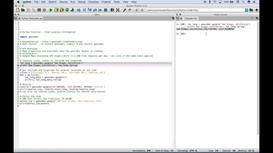Run the current cell
Screen dimensions: 273x153
click(56, 10)
